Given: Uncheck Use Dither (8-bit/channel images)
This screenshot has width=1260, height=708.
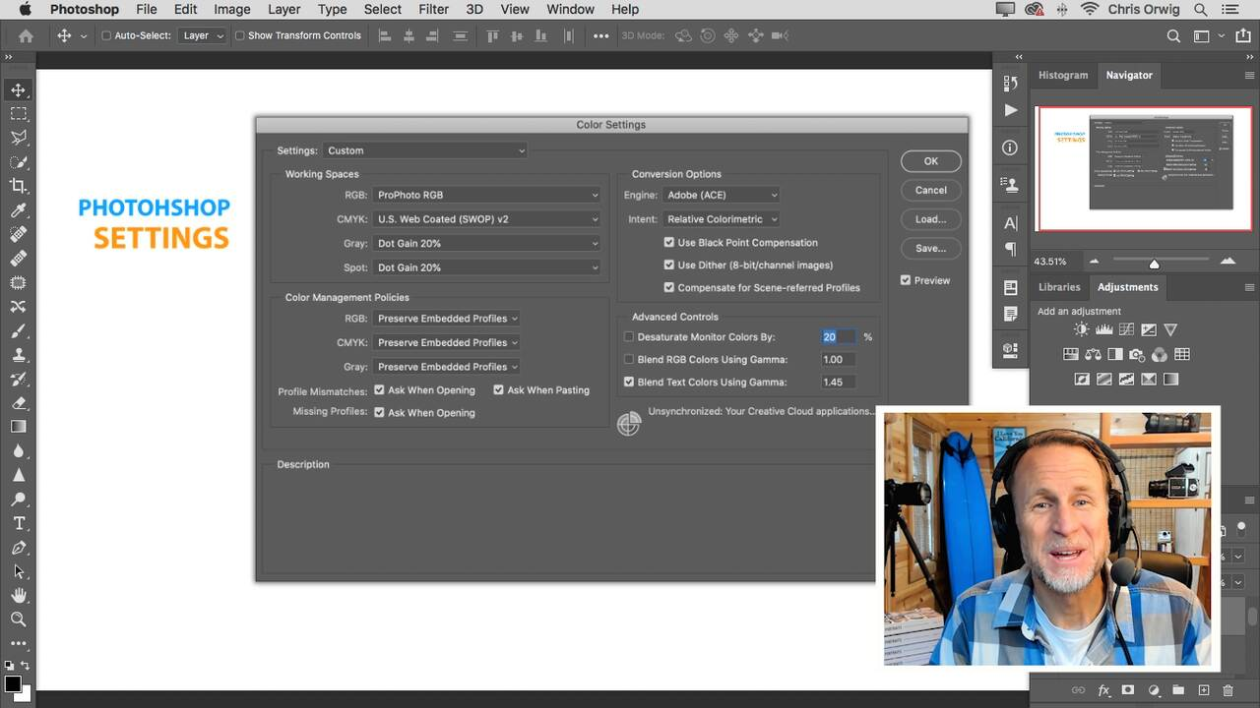Looking at the screenshot, I should (x=669, y=265).
